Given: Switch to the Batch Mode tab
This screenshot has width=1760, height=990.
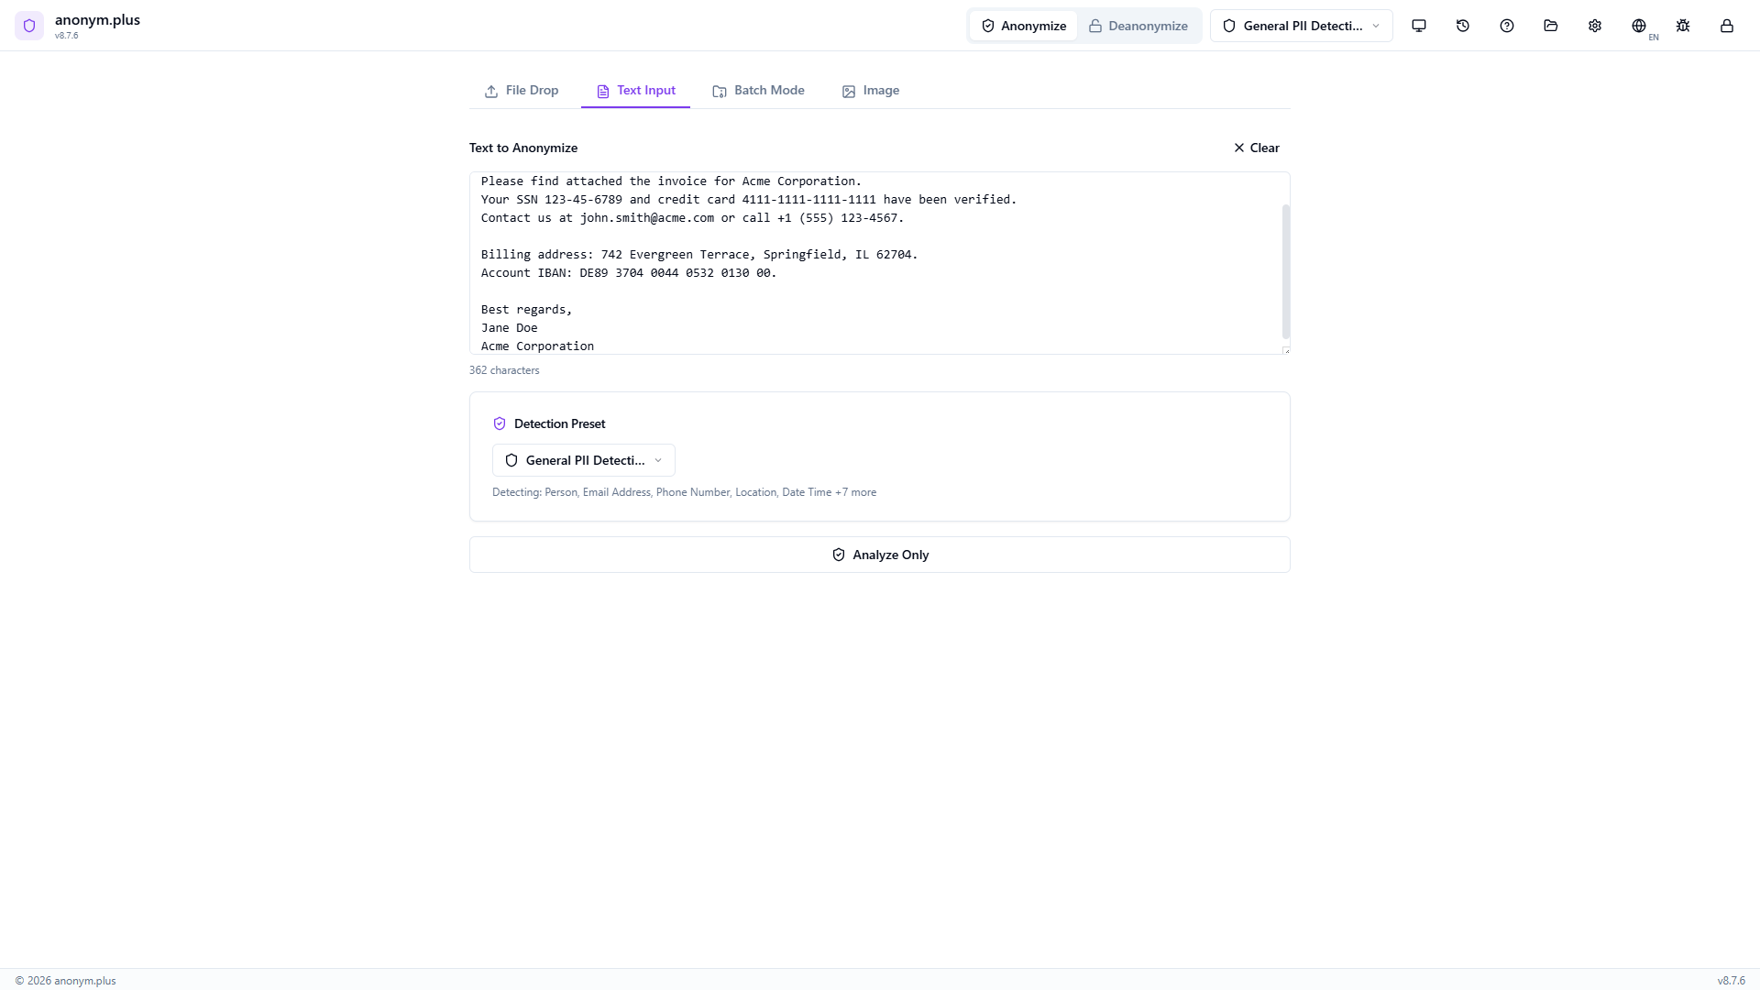Looking at the screenshot, I should (758, 91).
